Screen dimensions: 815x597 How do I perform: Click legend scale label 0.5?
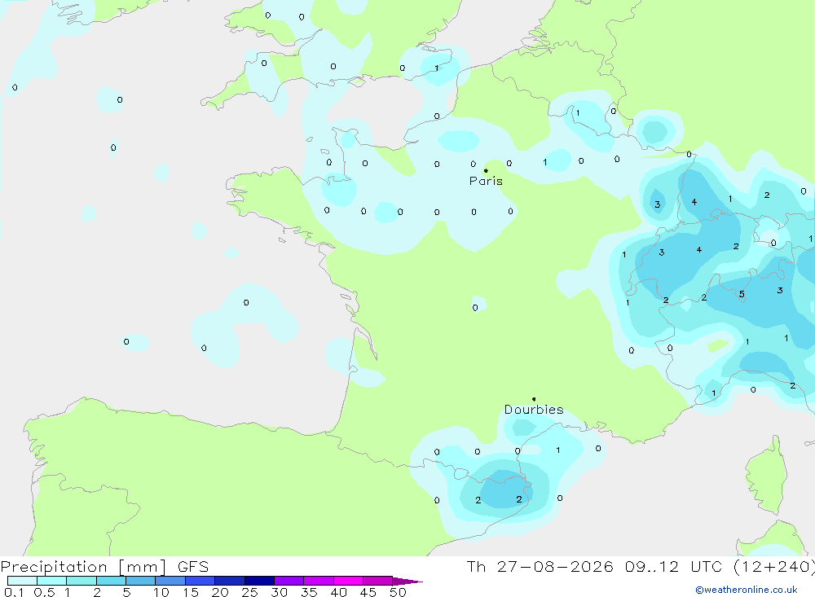click(x=44, y=592)
